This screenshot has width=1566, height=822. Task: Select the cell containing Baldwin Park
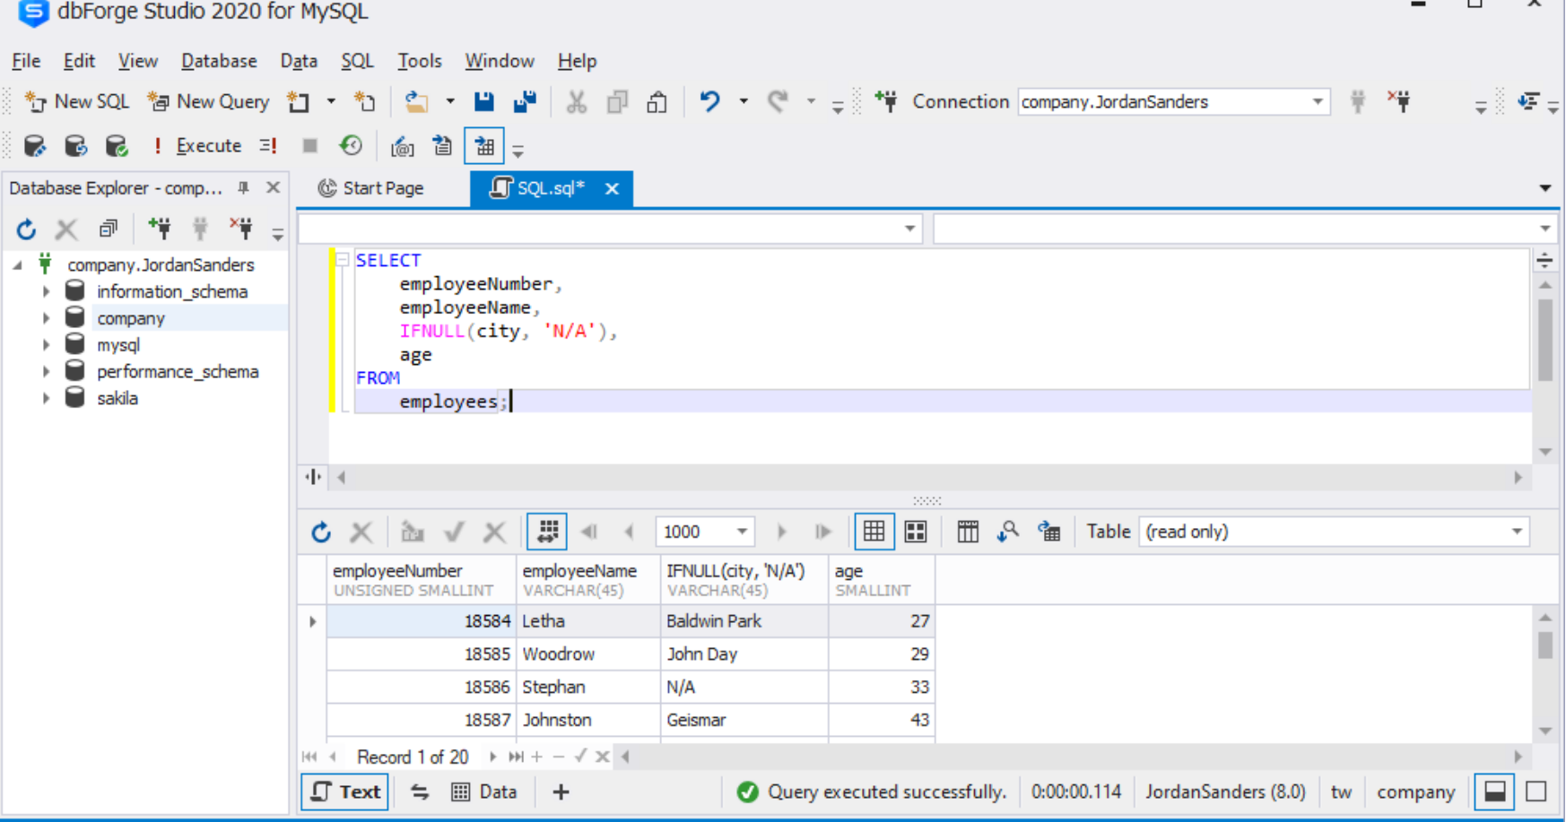[x=744, y=621]
